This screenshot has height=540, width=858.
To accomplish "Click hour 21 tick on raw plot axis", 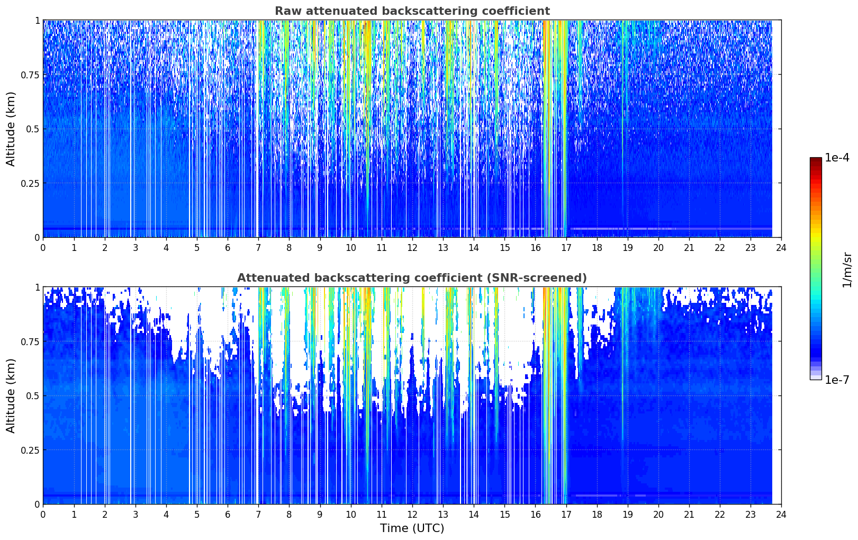I will 689,247.
